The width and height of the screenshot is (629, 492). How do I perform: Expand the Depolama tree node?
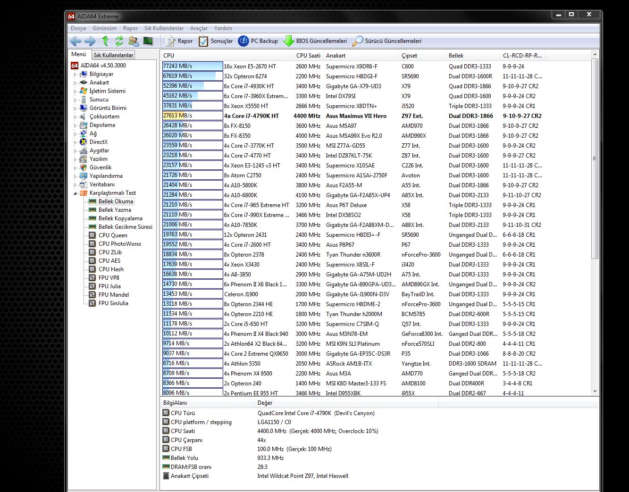[75, 125]
